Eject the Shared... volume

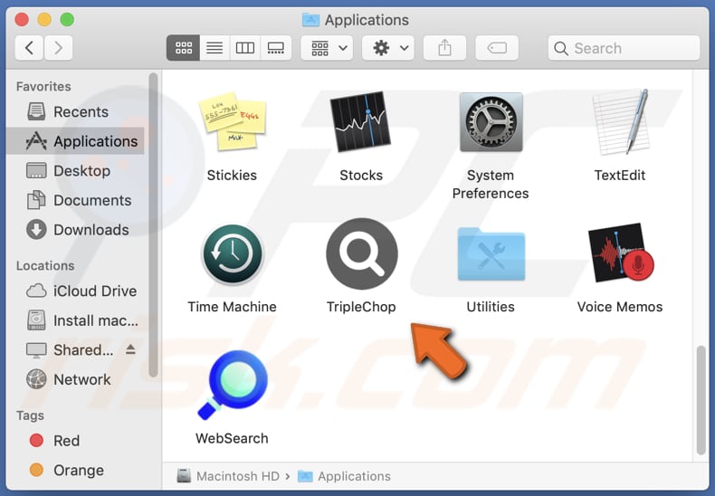point(131,349)
